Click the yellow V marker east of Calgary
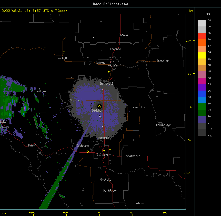The width and height of the screenshot is (221, 216). point(110,150)
